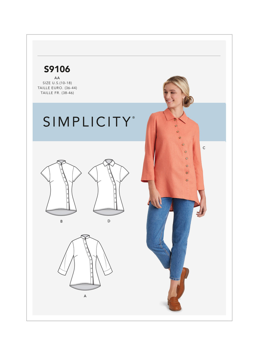258x355 pixels.
Task: Click the view D collared shirt drawing
Action: point(109,187)
